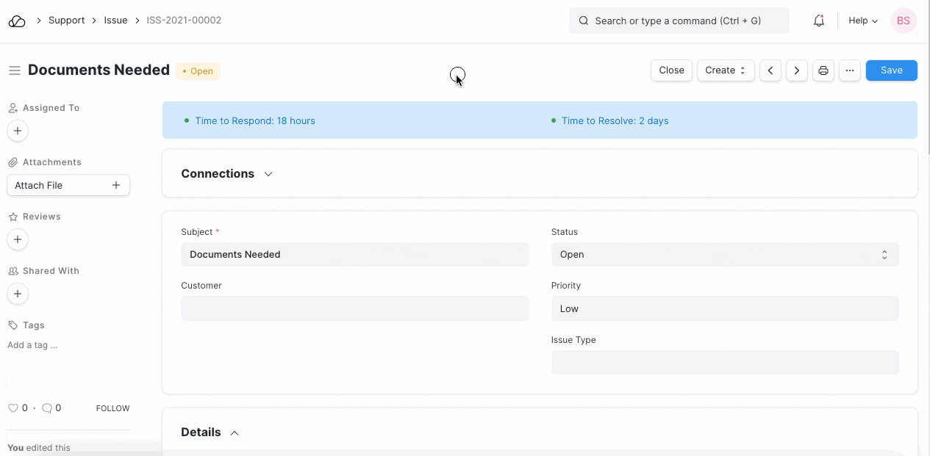Click FOLLOW to follow this issue
This screenshot has height=456, width=930.
click(112, 408)
